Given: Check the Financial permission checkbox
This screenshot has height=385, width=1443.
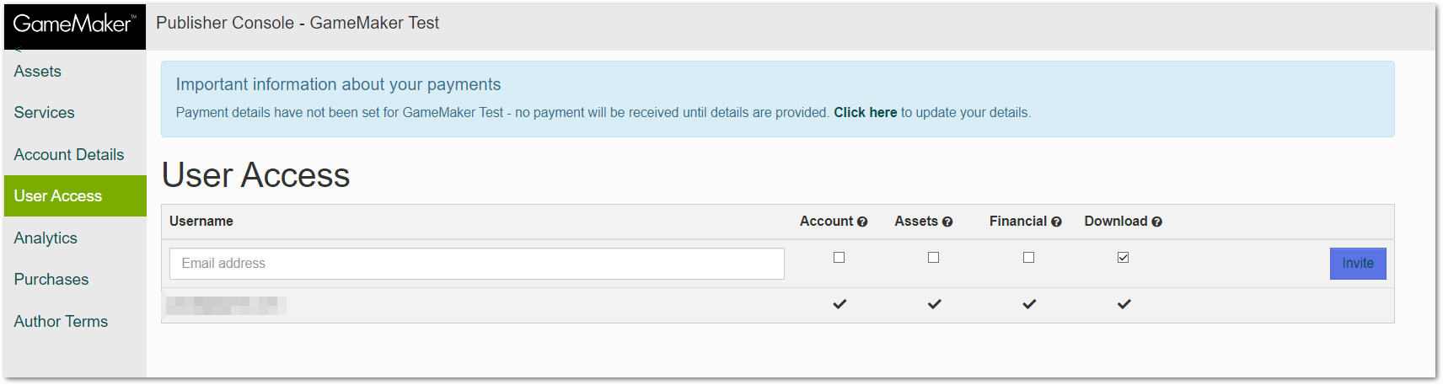Looking at the screenshot, I should point(1028,258).
